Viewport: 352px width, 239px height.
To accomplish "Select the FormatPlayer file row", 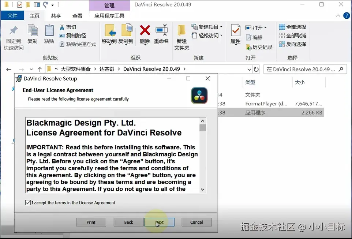I will (x=270, y=104).
